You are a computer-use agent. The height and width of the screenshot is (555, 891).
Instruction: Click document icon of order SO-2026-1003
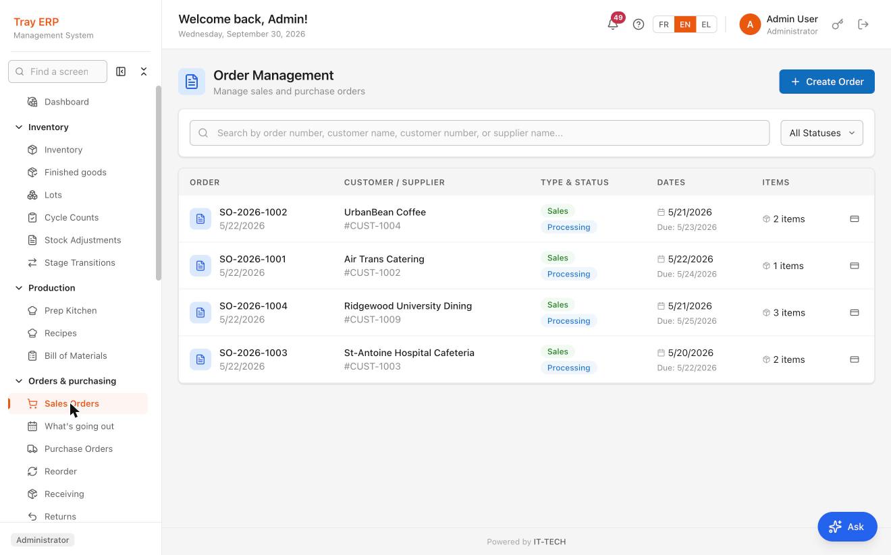point(200,359)
